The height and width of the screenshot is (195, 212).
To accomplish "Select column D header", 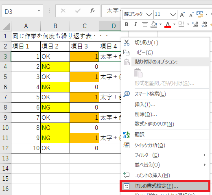I will (x=110, y=26).
